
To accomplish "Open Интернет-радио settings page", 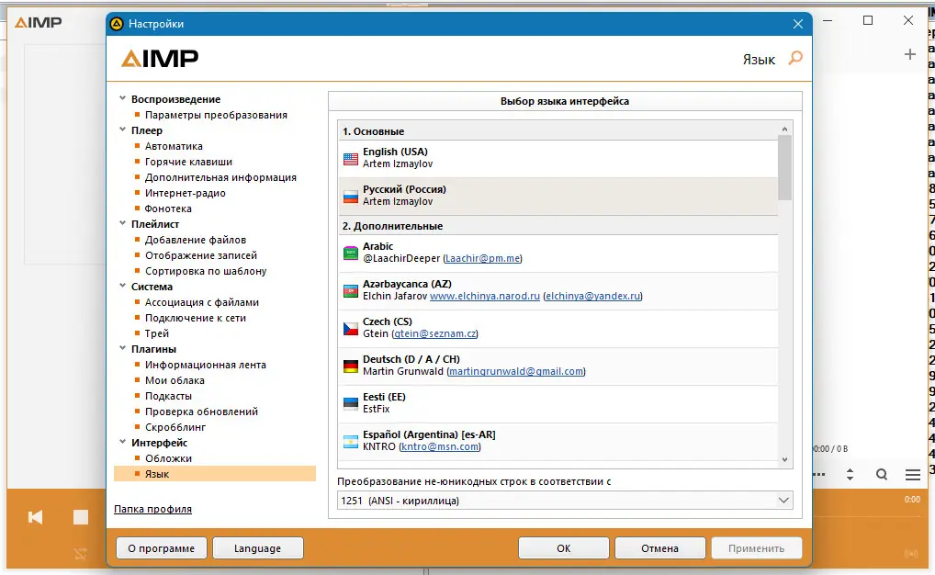I will tap(185, 193).
